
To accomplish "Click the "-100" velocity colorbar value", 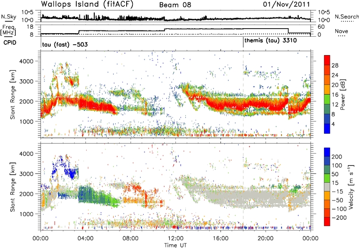I will point(339,209).
